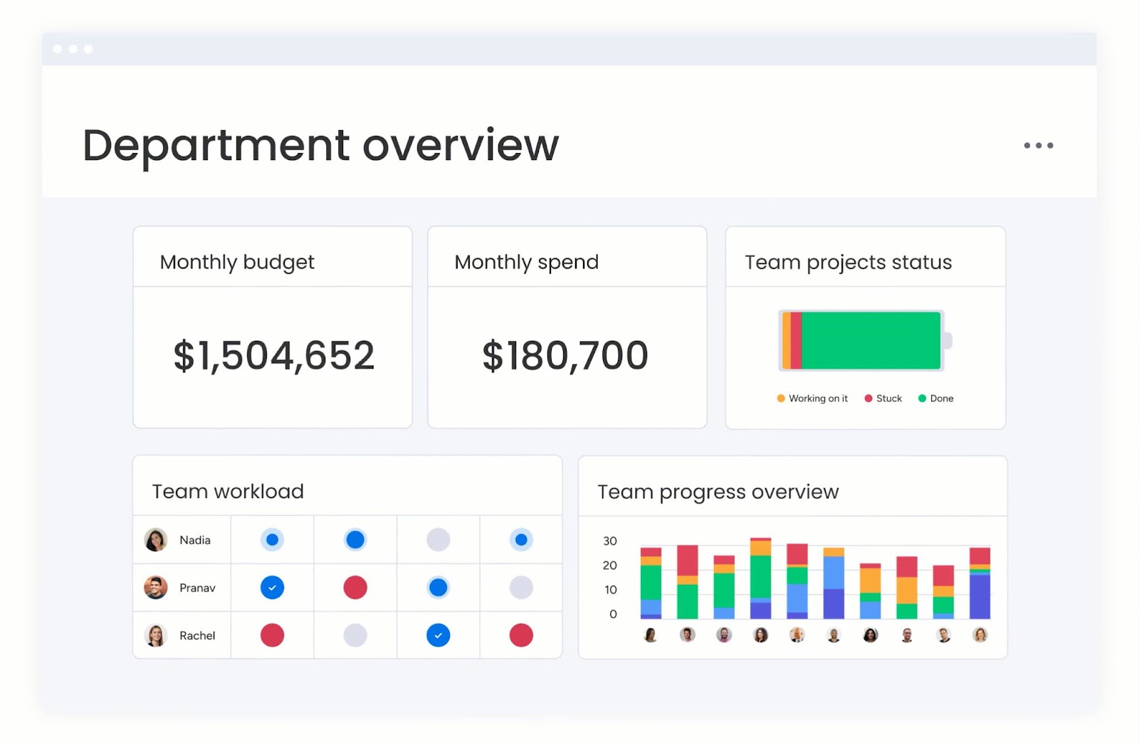The image size is (1139, 745).
Task: Click the Department overview heading
Action: [x=321, y=146]
